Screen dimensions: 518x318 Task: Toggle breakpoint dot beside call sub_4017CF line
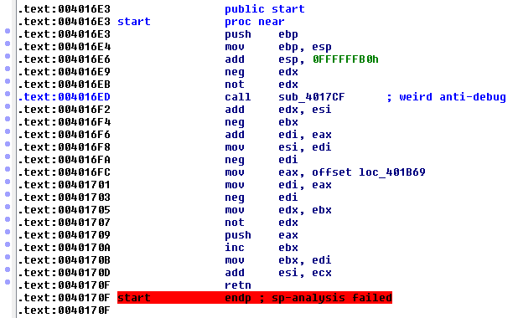8,94
